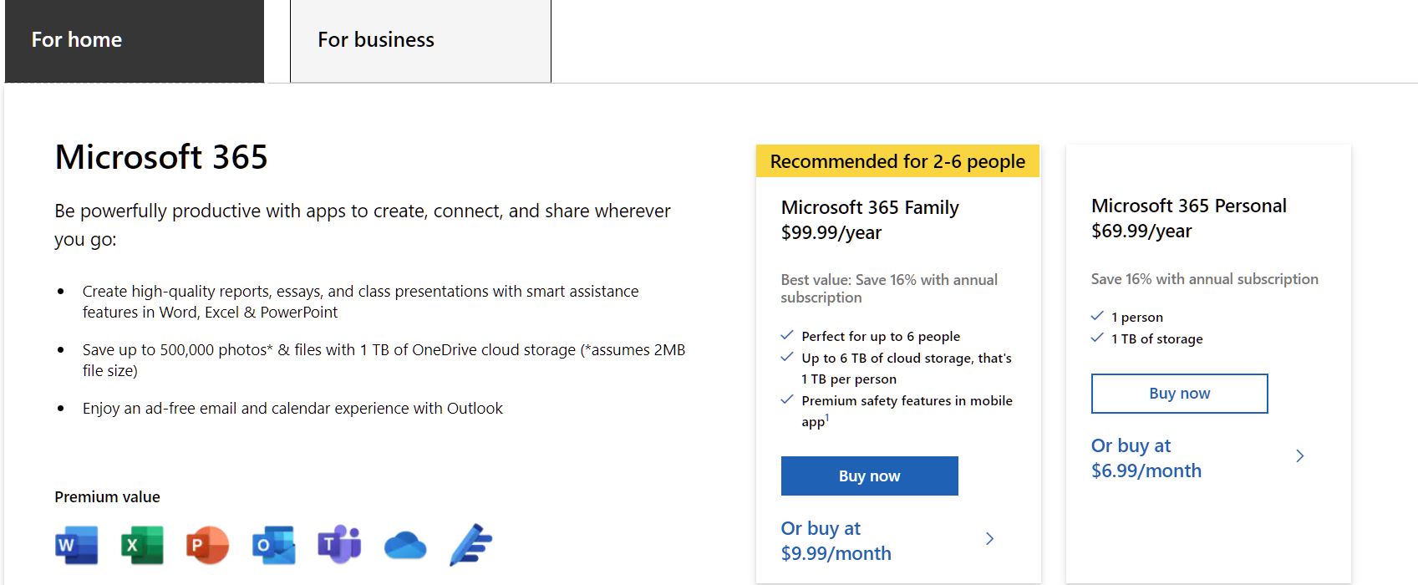Open the $9.99/month Family purchase link
Image resolution: width=1418 pixels, height=585 pixels.
836,541
